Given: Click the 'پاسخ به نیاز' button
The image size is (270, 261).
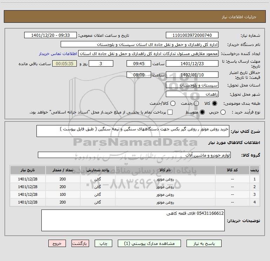Looking at the screenshot, I should tap(204, 243).
